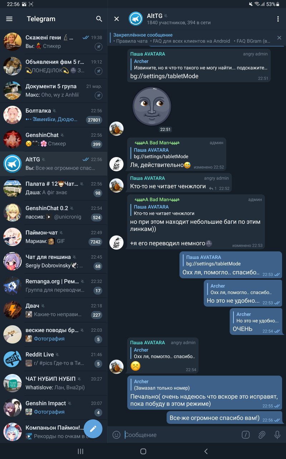Open the Болталка chat
The width and height of the screenshot is (286, 459).
54,115
